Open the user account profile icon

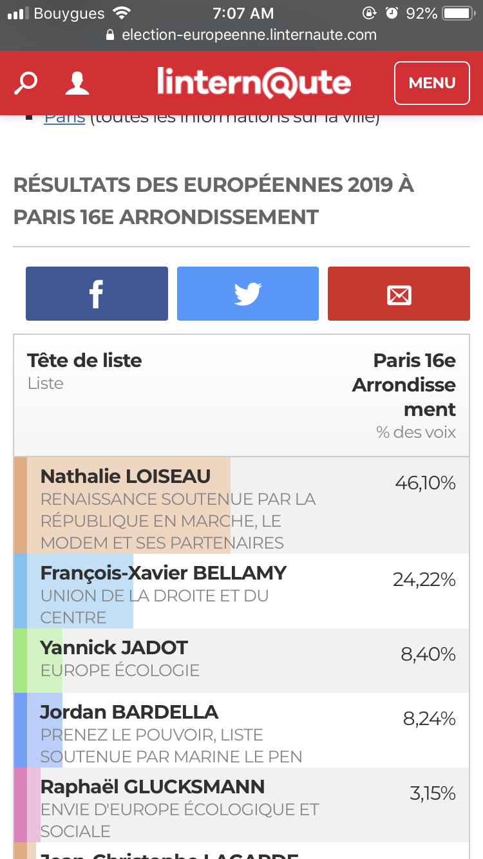pyautogui.click(x=77, y=83)
